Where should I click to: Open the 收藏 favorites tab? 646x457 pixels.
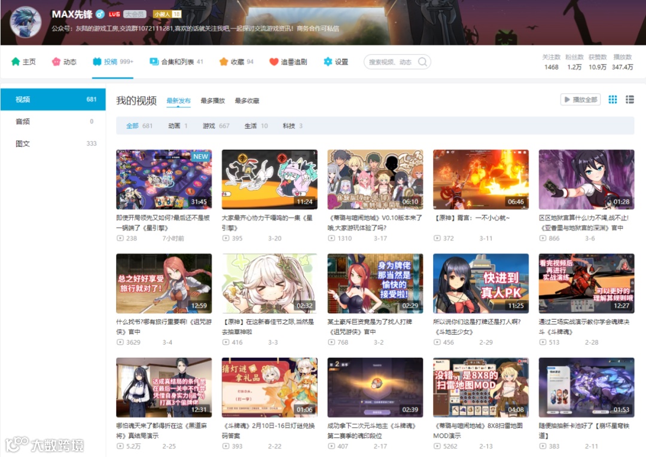pos(236,62)
